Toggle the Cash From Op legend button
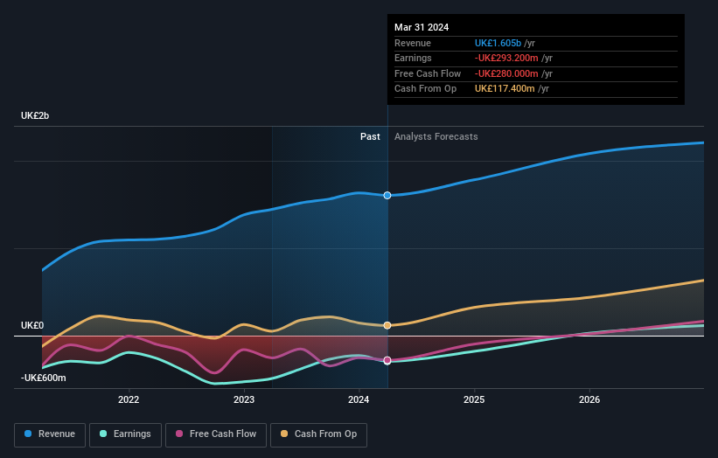This screenshot has width=718, height=458. point(318,434)
